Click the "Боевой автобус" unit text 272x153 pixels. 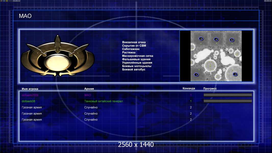click(x=133, y=69)
